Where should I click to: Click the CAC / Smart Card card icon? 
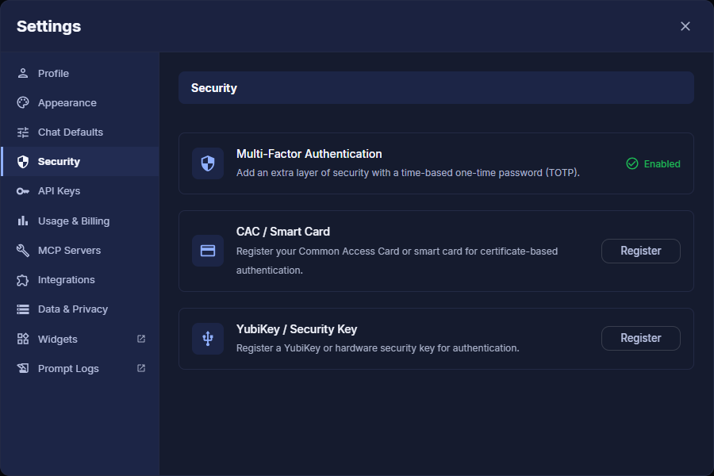point(208,251)
